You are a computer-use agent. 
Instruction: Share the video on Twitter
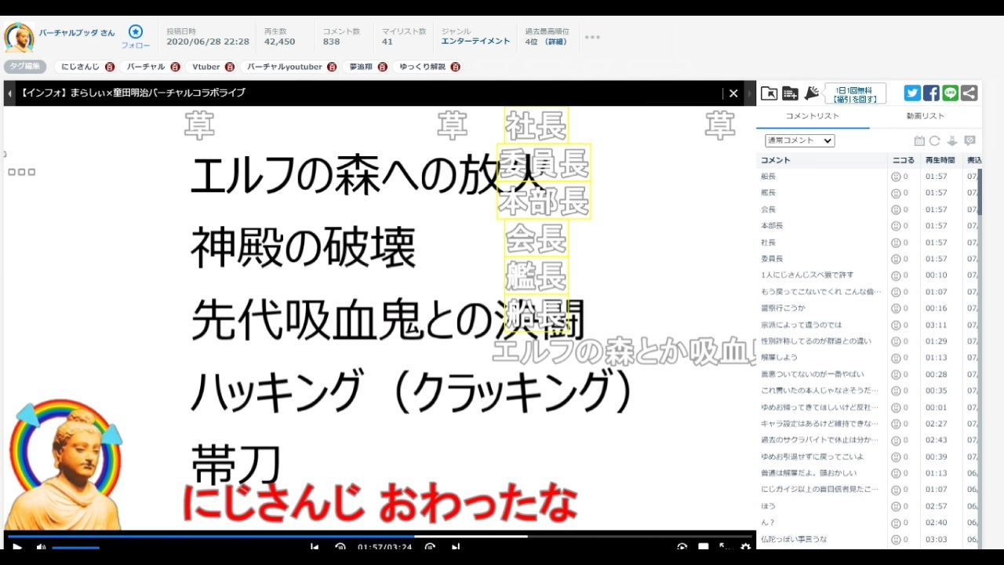tap(912, 93)
